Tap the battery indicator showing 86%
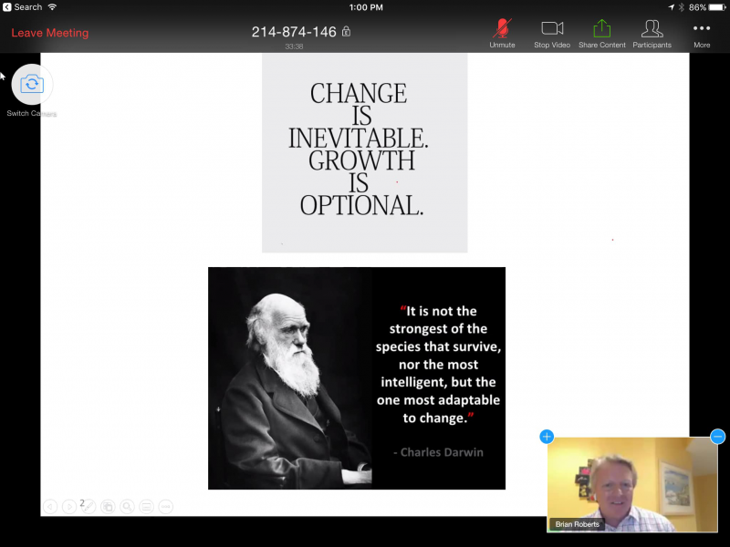Screen dimensions: 730x547 708,7
